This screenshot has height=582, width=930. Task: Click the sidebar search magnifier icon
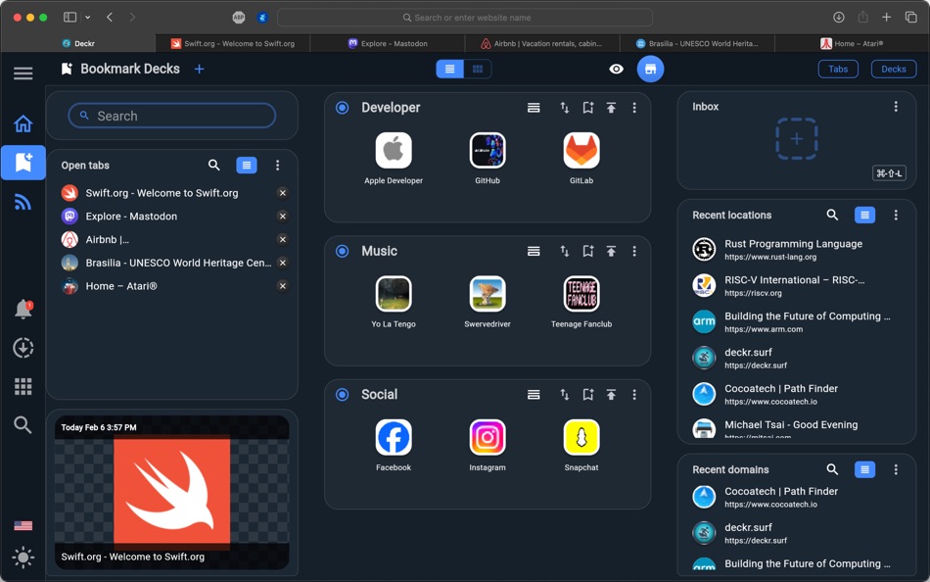23,424
